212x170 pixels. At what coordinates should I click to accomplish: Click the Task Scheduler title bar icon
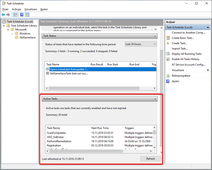4,3
